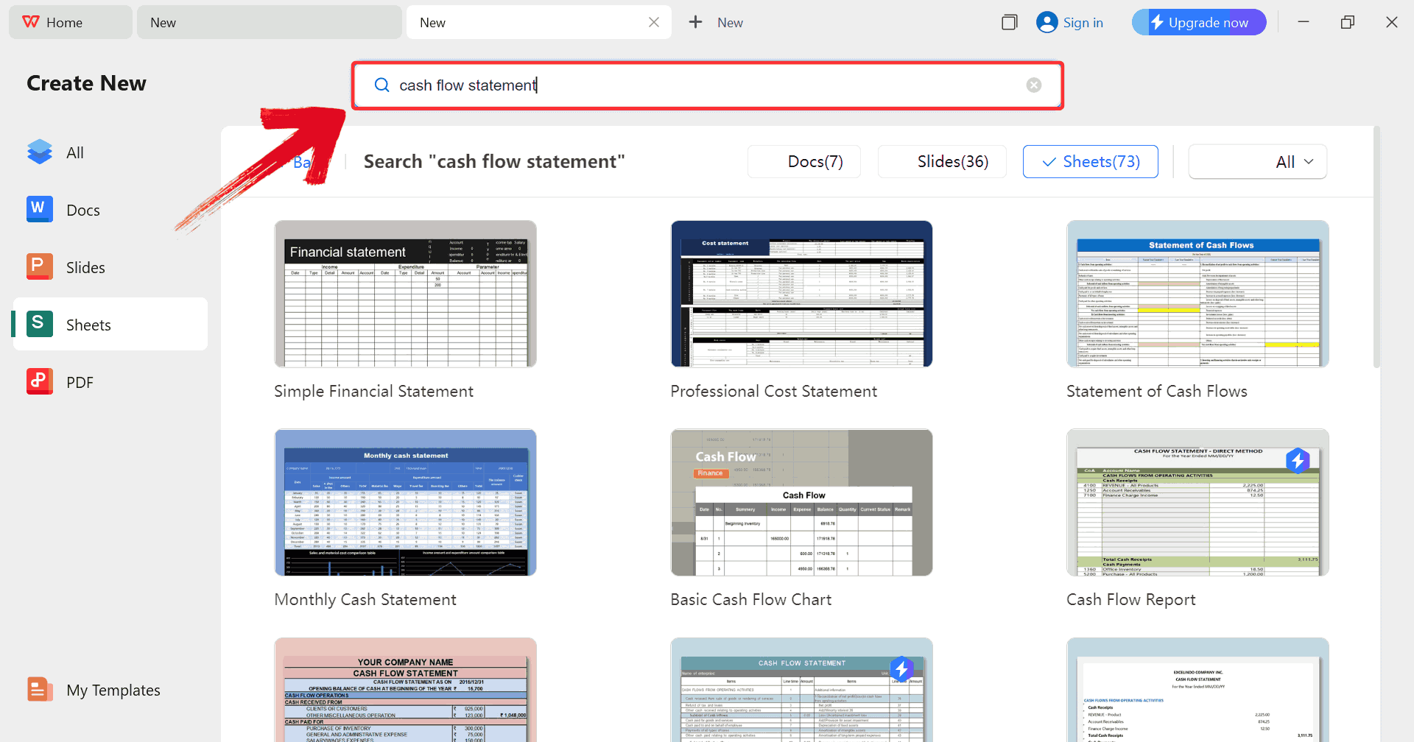
Task: Clear the search field with the X icon
Action: 1034,85
